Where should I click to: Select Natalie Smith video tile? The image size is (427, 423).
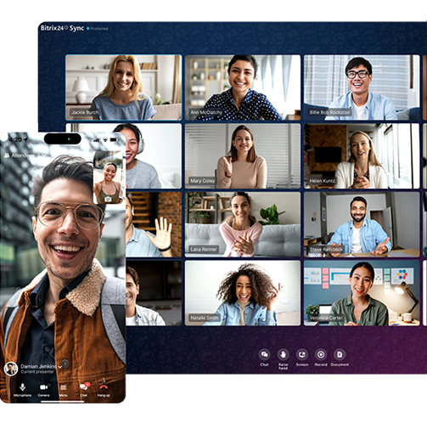coord(243,293)
